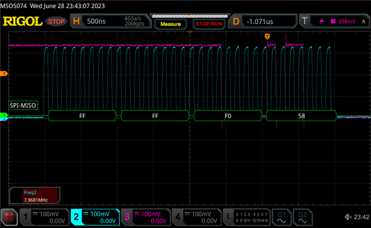Click the STOP/RUN button
Viewport: 371px width, 228px height.
pos(209,24)
